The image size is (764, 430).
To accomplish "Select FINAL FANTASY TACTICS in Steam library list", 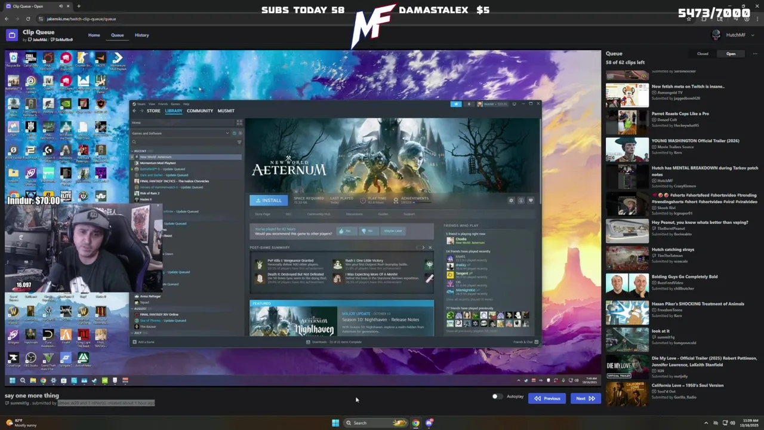I will click(x=174, y=181).
